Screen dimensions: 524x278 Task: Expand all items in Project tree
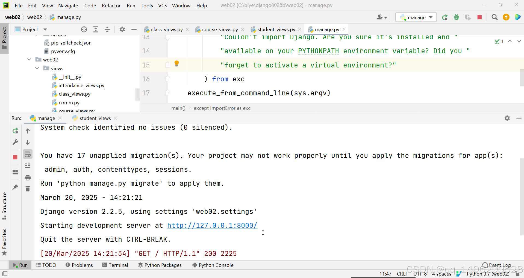tap(96, 29)
